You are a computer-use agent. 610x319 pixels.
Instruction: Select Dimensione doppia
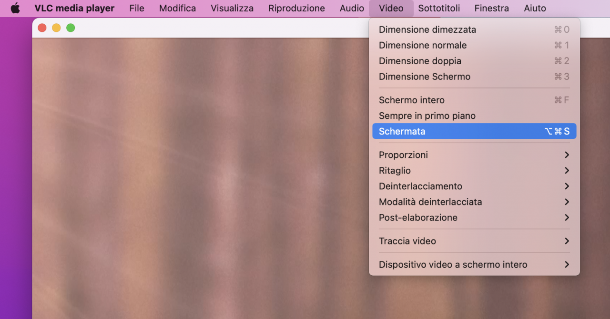point(474,61)
